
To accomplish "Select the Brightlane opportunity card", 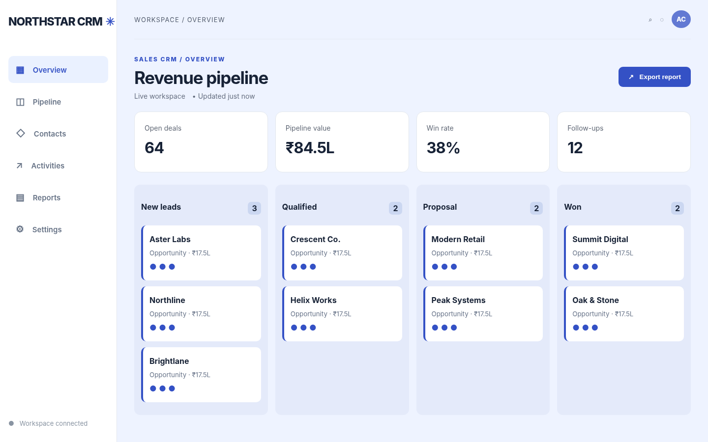I will coord(201,375).
